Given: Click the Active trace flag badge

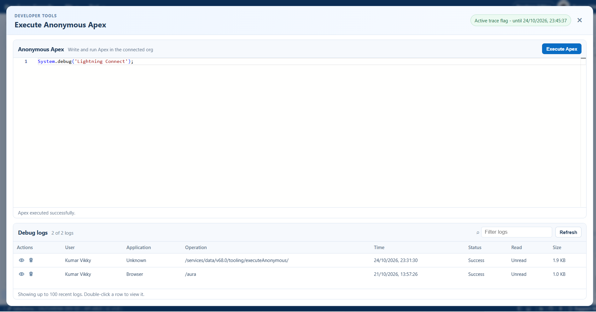Looking at the screenshot, I should (x=521, y=20).
